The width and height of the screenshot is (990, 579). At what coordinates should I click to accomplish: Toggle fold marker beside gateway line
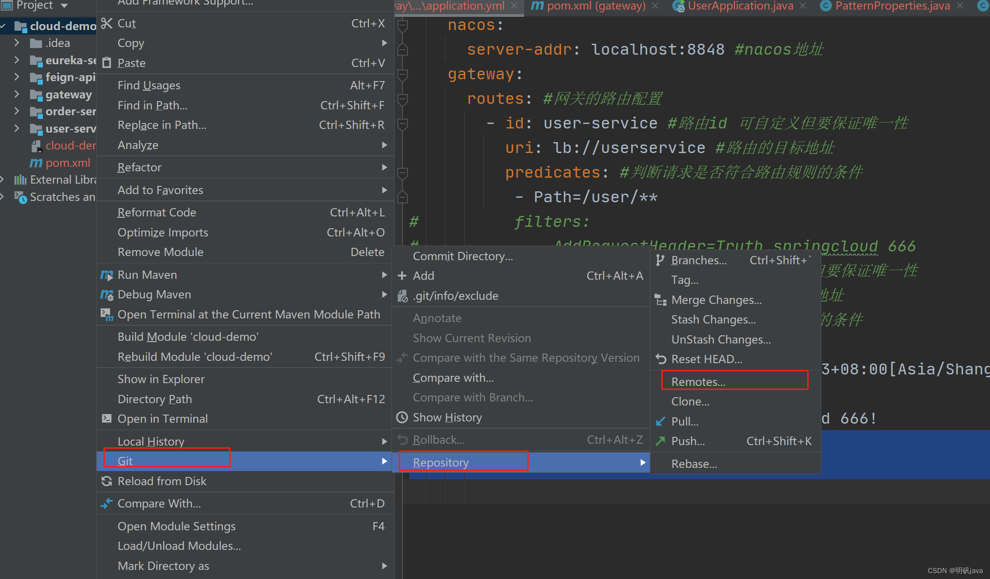pos(402,75)
